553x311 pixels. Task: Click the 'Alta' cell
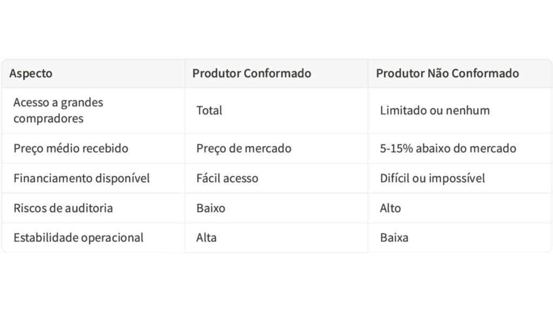(x=207, y=237)
